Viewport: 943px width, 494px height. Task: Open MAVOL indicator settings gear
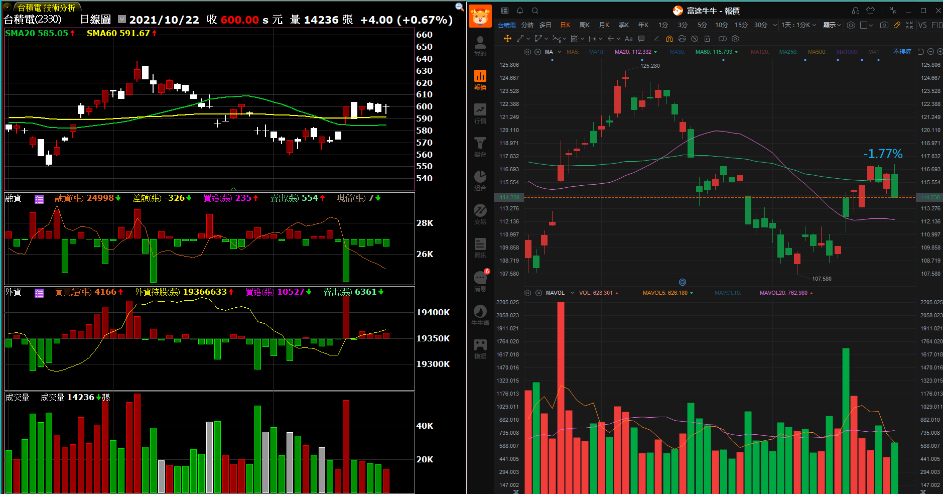527,293
